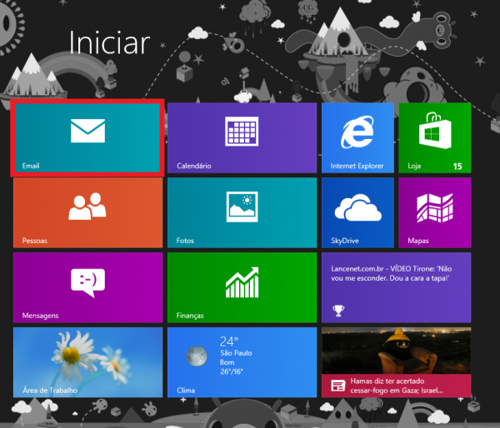Image resolution: width=500 pixels, height=428 pixels.
Task: Click the trophy icon on the sports tile
Action: click(338, 311)
